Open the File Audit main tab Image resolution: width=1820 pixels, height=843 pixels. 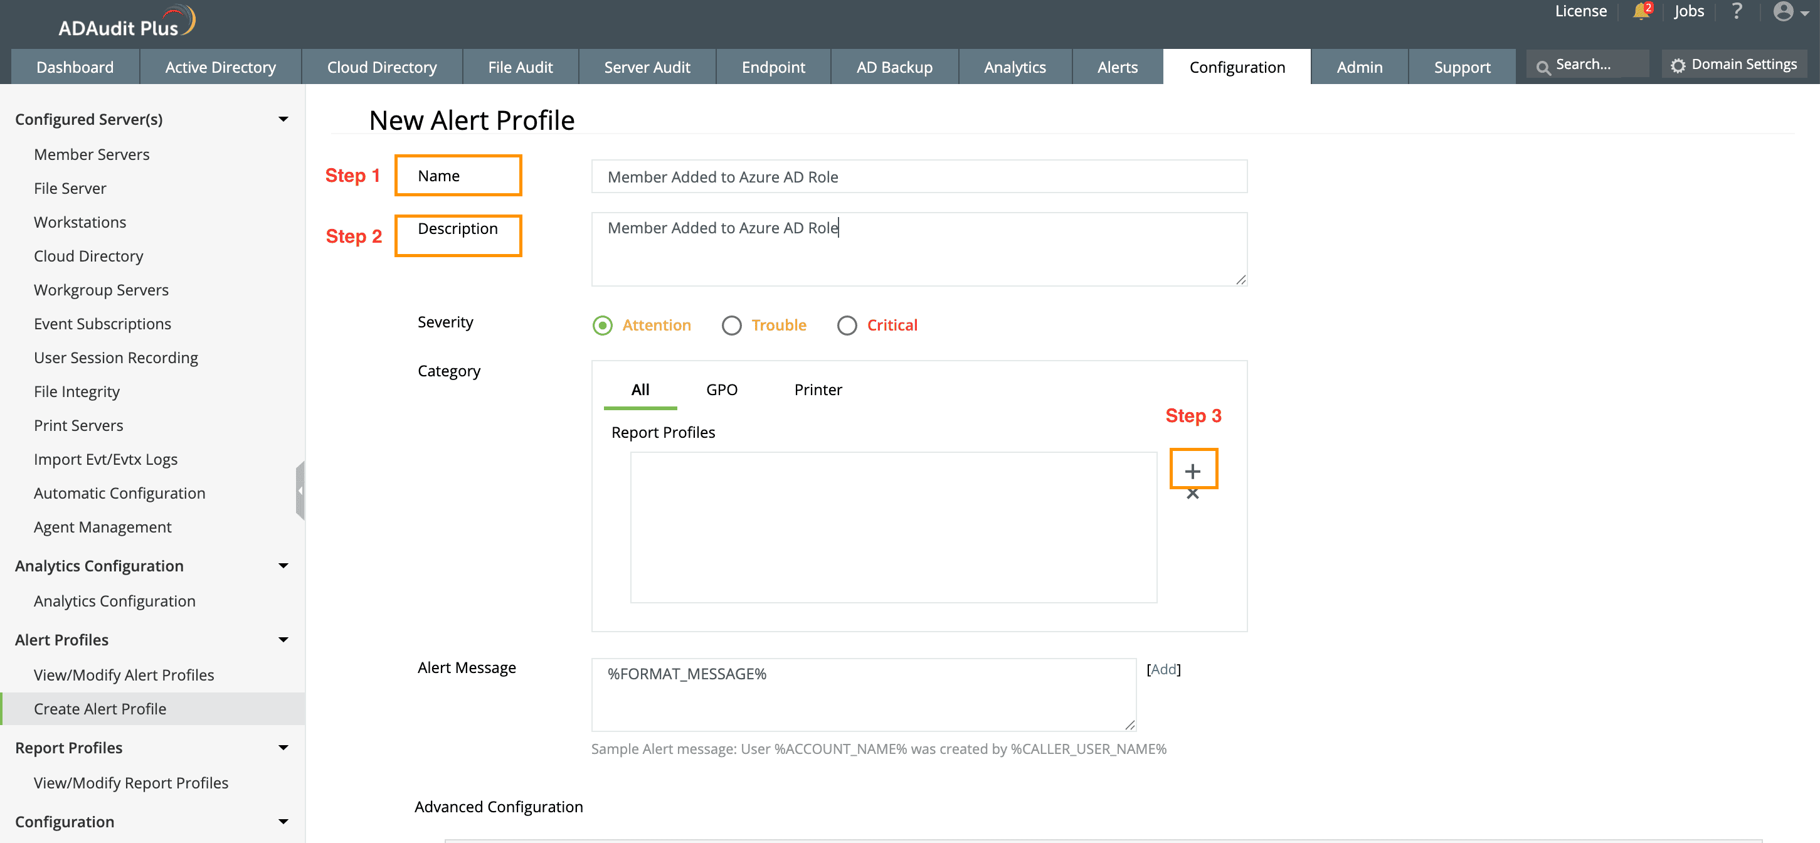click(520, 67)
